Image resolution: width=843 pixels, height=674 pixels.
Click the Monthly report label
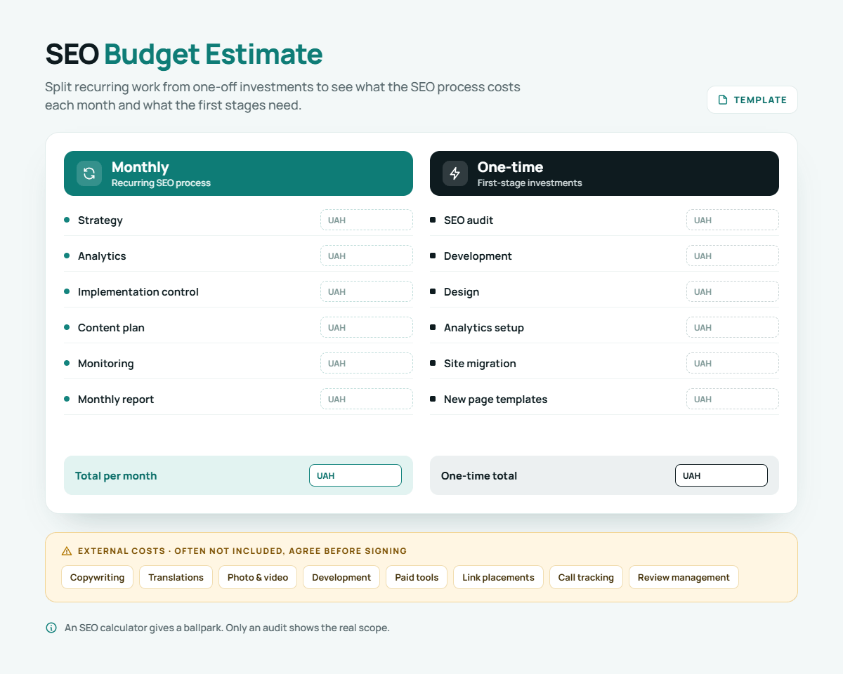click(x=116, y=399)
